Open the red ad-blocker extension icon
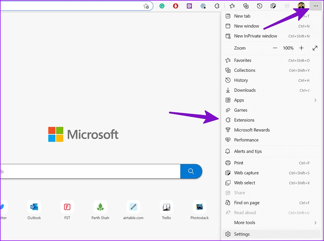 pos(175,6)
